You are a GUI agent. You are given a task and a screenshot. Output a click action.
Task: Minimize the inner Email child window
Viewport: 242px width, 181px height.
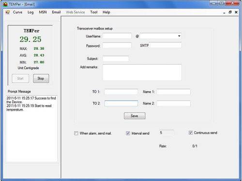click(224, 13)
